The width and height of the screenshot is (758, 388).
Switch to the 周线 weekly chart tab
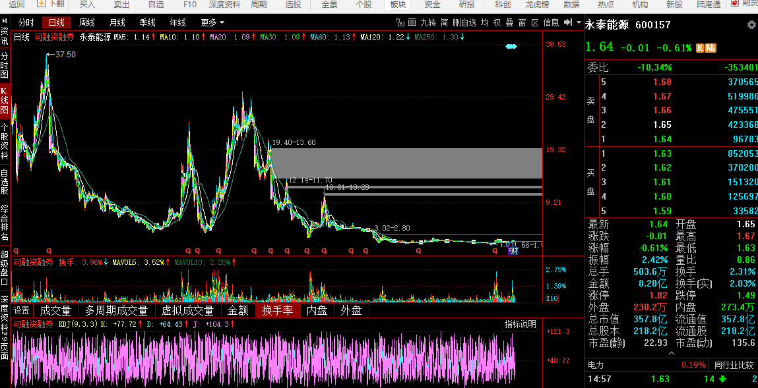point(87,22)
